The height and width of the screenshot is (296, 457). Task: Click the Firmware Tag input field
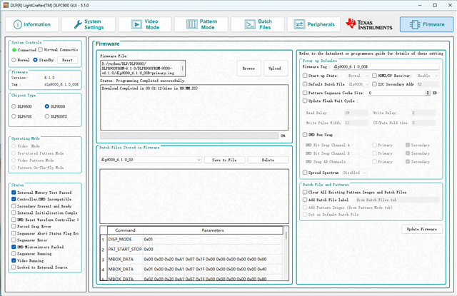(386, 67)
